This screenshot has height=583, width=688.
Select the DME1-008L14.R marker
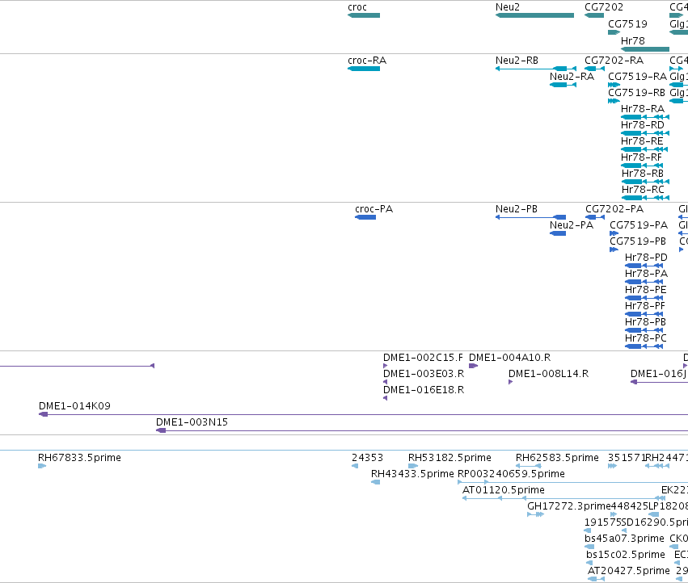pyautogui.click(x=510, y=382)
